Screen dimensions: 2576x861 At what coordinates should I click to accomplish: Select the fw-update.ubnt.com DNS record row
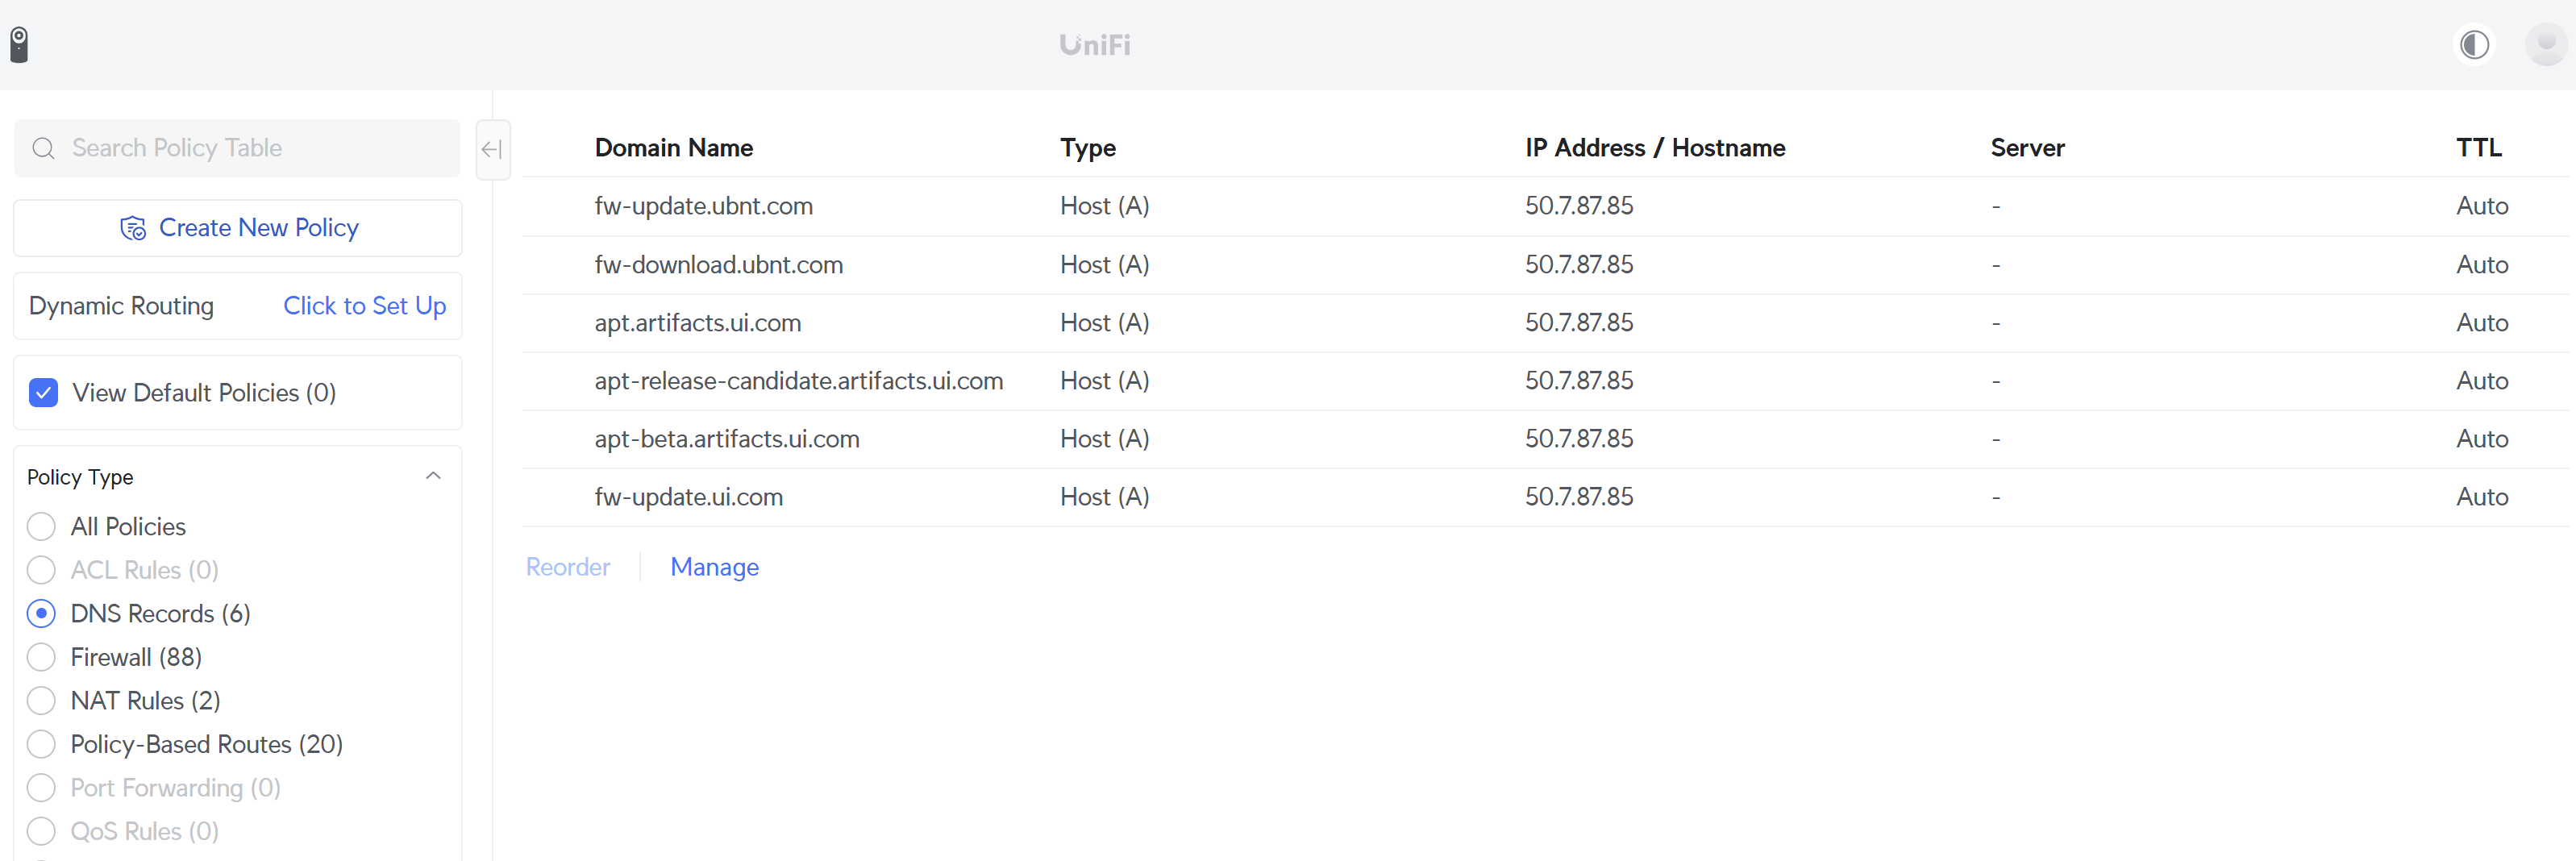pyautogui.click(x=703, y=206)
